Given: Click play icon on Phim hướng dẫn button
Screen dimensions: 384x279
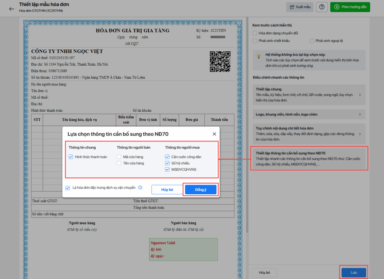Looking at the screenshot, I should tap(337, 7).
